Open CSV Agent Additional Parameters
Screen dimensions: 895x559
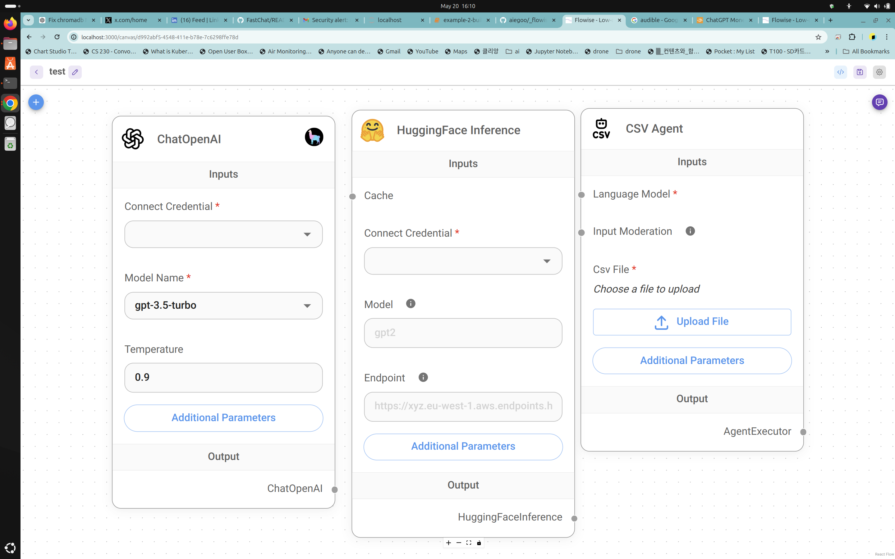point(691,361)
